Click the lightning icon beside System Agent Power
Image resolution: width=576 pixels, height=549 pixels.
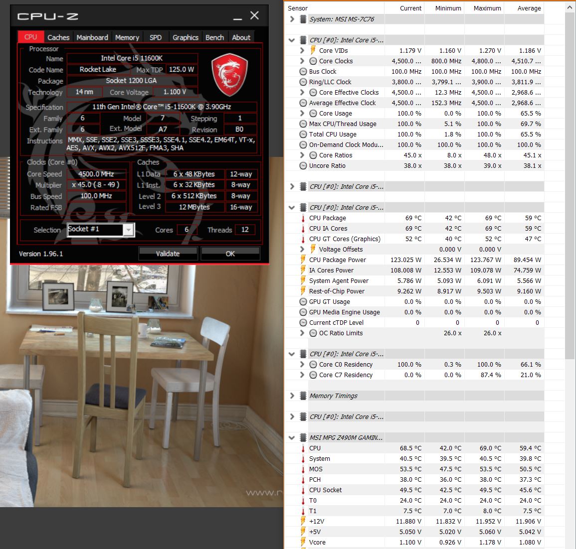click(303, 280)
